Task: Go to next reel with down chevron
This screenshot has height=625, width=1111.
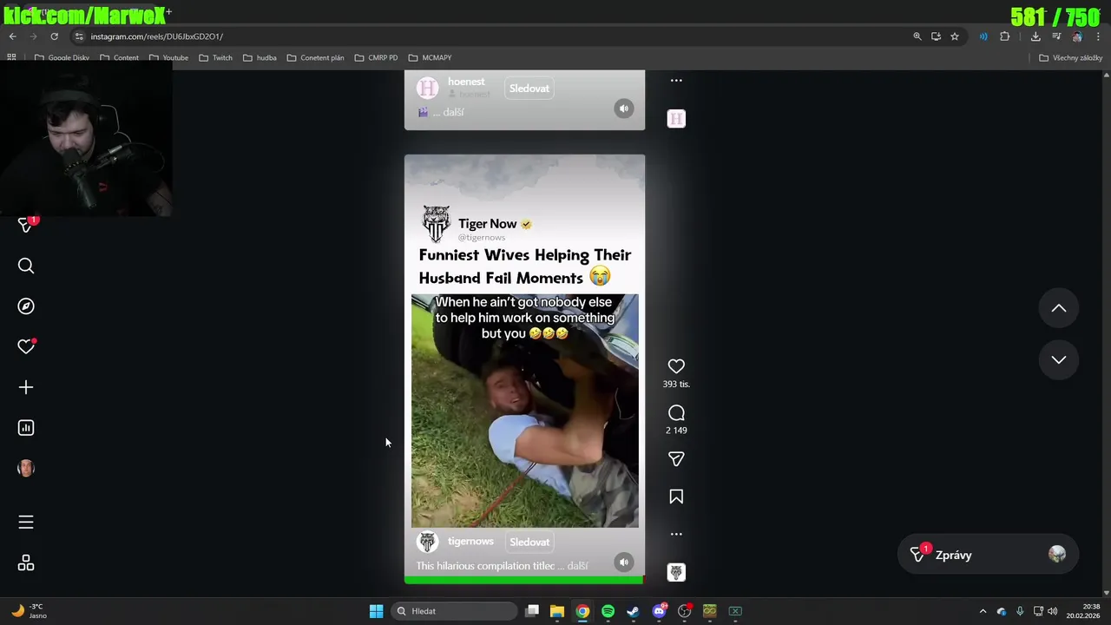Action: (x=1059, y=359)
